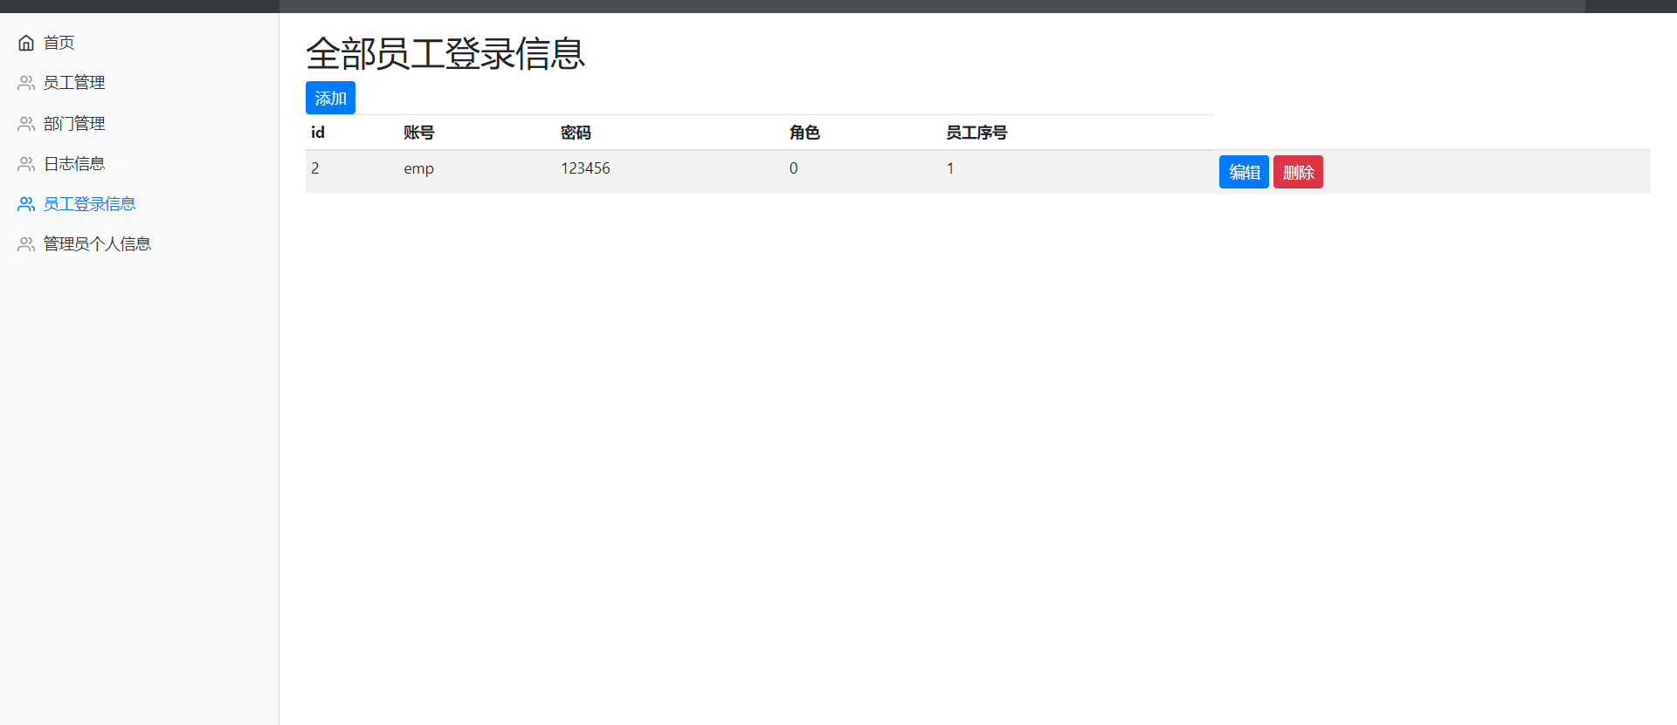Navigate to 日志信息 page

(x=74, y=164)
